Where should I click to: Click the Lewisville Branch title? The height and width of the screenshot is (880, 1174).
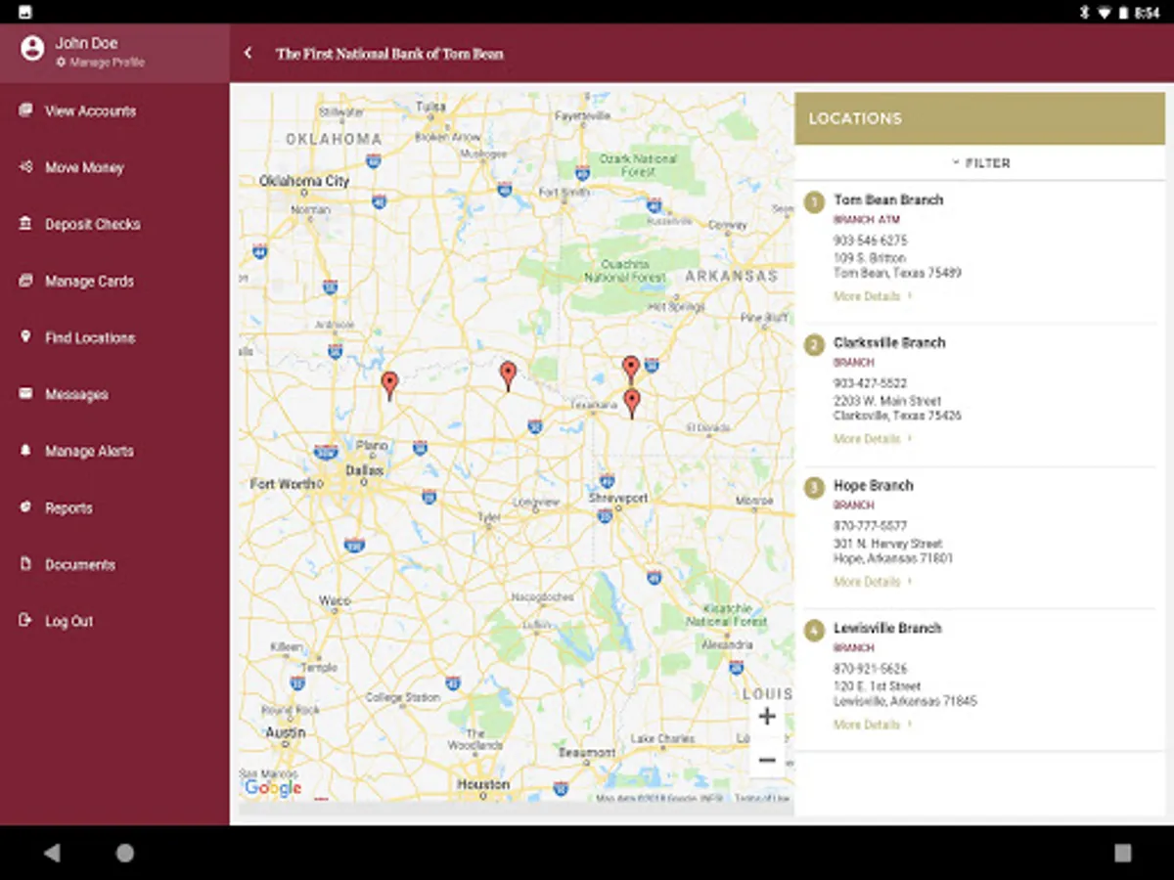887,628
